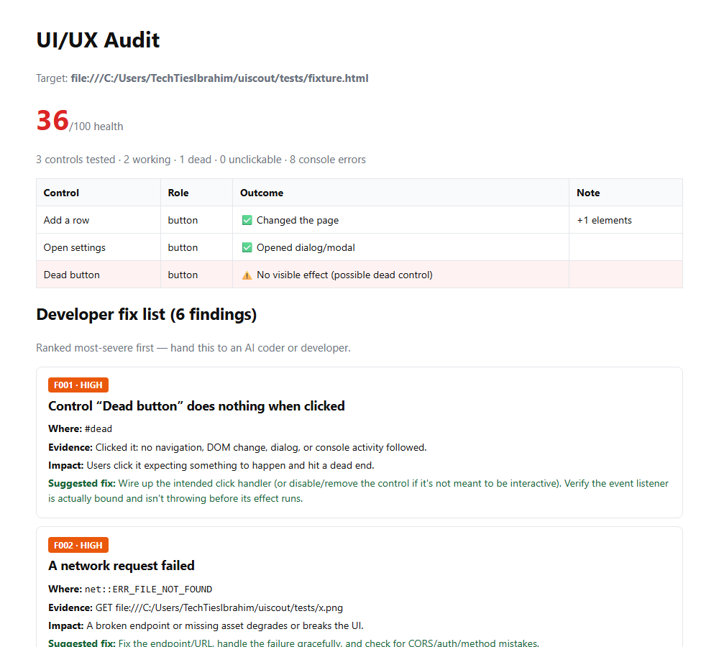Click the Suggested fix about wiring up the click handler
Viewport: 719px width, 647px height.
[359, 491]
